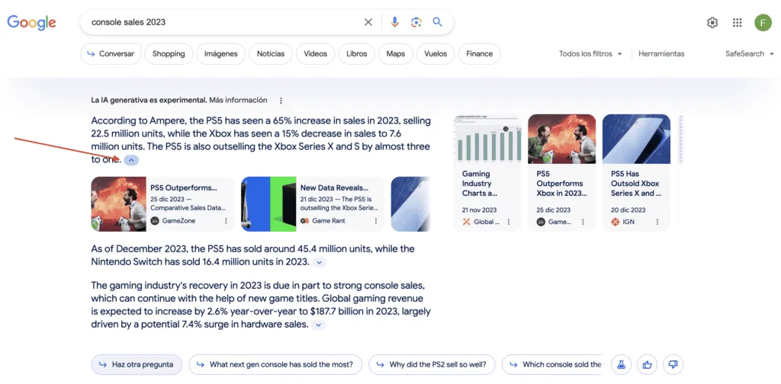Screen dimensions: 781x384
Task: Focus the search field containing console sales 2023
Action: pos(224,22)
